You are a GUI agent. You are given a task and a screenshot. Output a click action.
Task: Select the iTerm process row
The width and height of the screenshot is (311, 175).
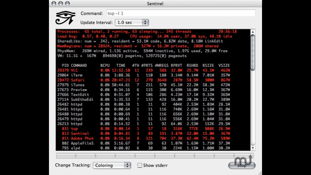coord(144,75)
